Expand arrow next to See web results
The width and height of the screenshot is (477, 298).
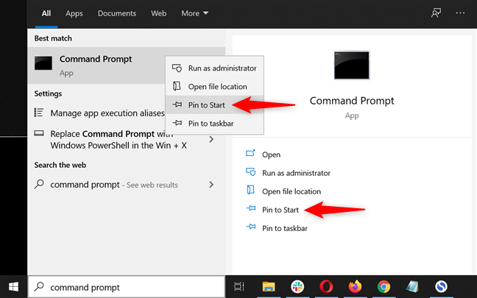coord(211,185)
